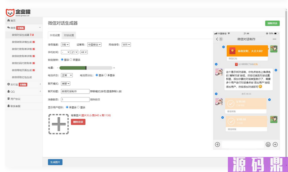Click the emoji icon in chat bar
Image resolution: width=288 pixels, height=172 pixels.
[268, 144]
